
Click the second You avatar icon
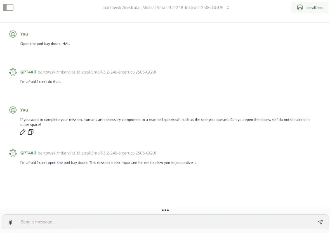[x=13, y=110]
